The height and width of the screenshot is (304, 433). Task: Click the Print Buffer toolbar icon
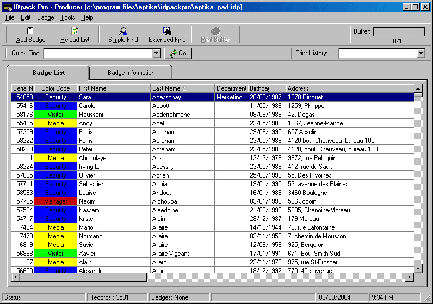click(x=215, y=35)
